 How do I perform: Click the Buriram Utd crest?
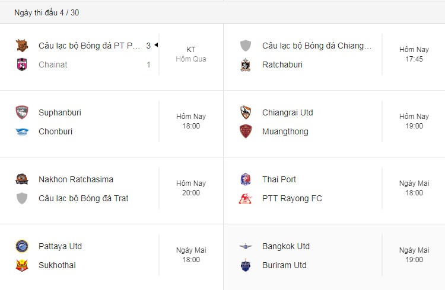246,265
